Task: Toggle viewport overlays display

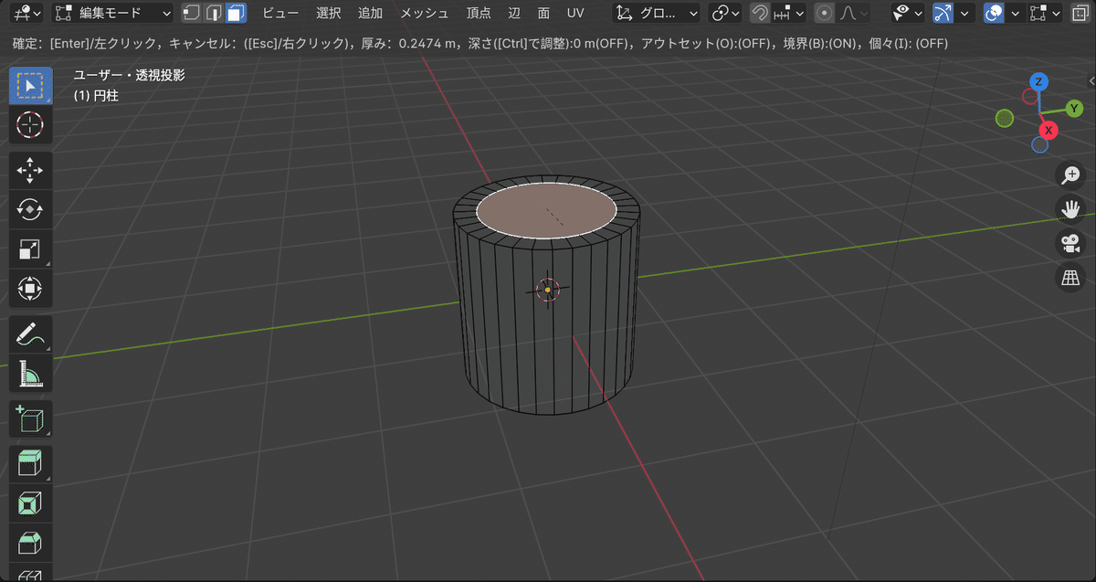Action: tap(994, 13)
